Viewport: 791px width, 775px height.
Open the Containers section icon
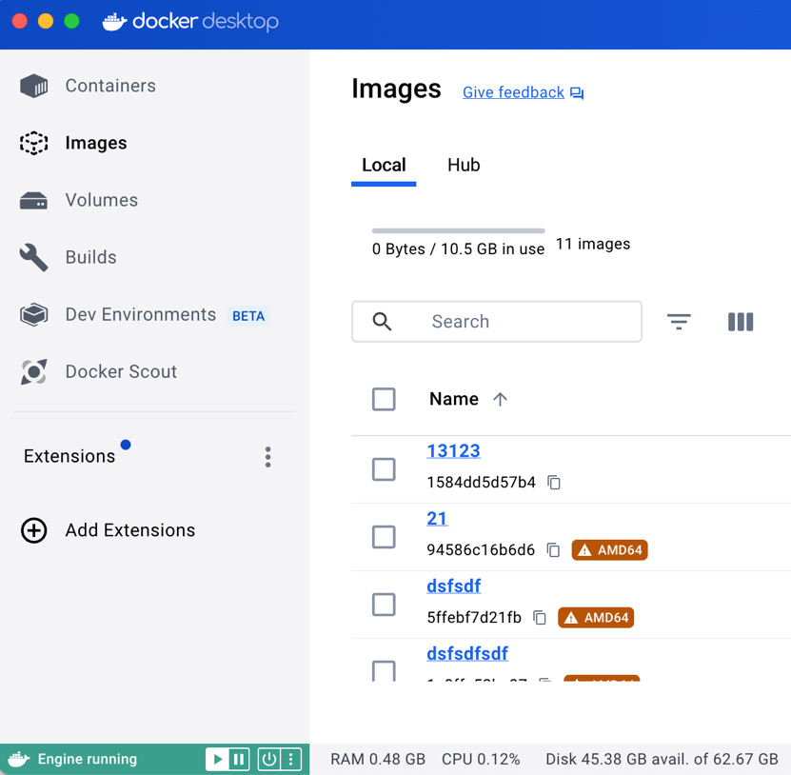(34, 86)
